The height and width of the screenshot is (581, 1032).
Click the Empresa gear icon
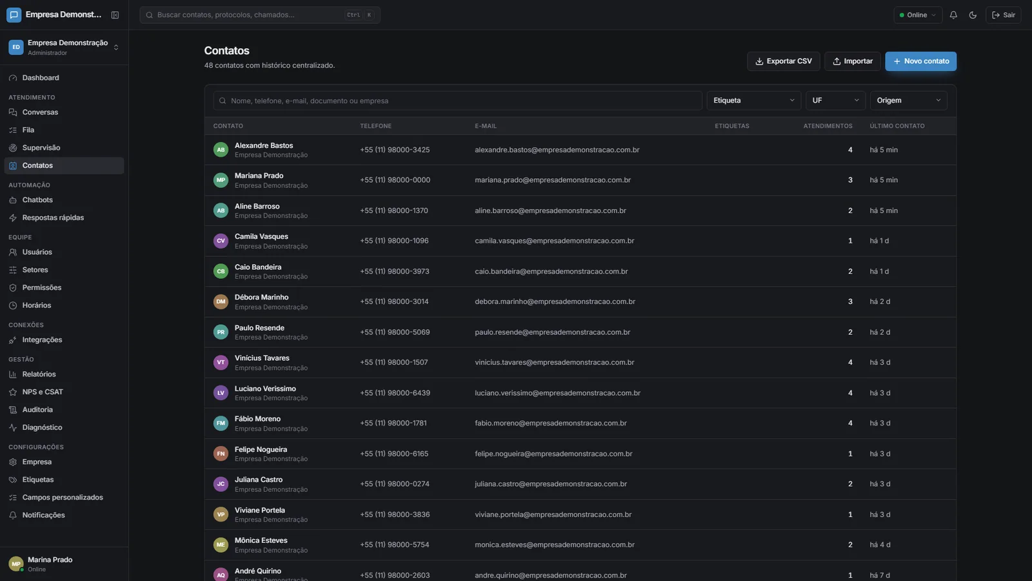point(13,462)
